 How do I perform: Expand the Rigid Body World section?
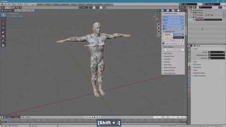(199, 73)
